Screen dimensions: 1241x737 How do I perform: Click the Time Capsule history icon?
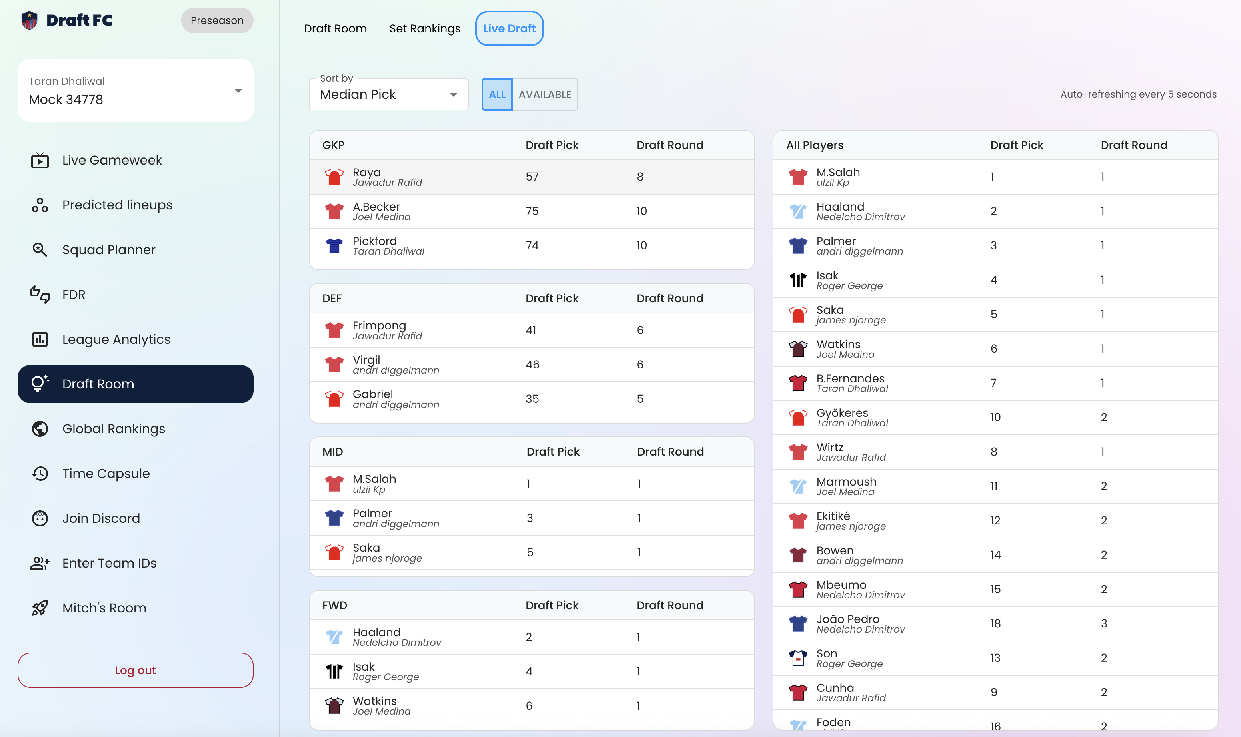coord(40,473)
